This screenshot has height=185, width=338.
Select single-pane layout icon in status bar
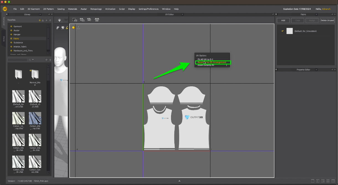point(313,181)
